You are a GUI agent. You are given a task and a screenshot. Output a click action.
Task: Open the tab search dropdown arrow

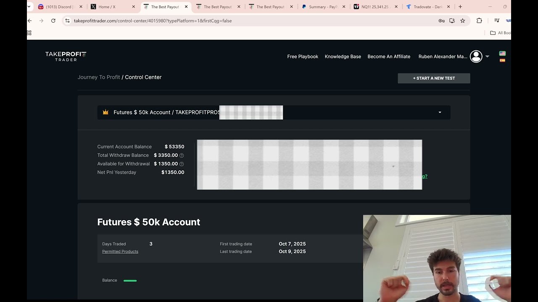pyautogui.click(x=29, y=7)
